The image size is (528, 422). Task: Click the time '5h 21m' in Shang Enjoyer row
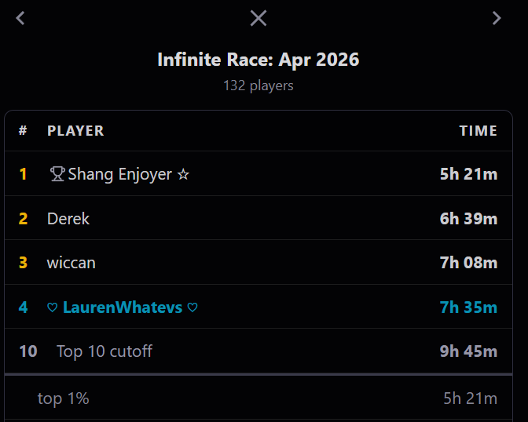pyautogui.click(x=468, y=174)
